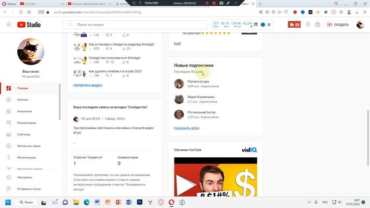Click the browser address bar URL
Screen dimensions: 370x208
coord(97,12)
